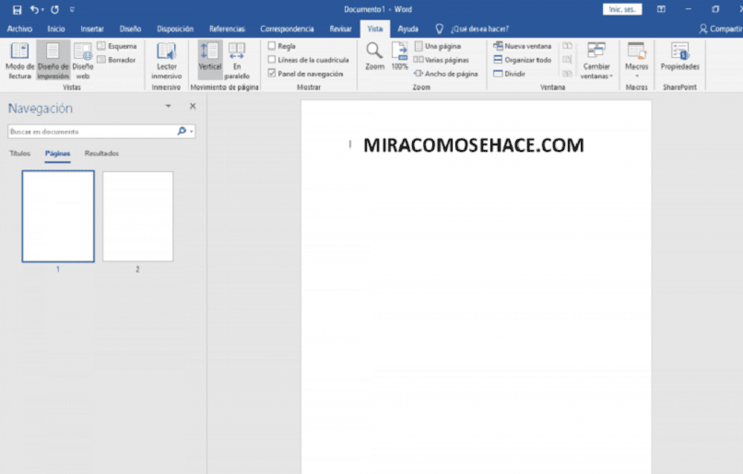Open a Nueva ventana
Screen dimensions: 743x474
coord(522,46)
